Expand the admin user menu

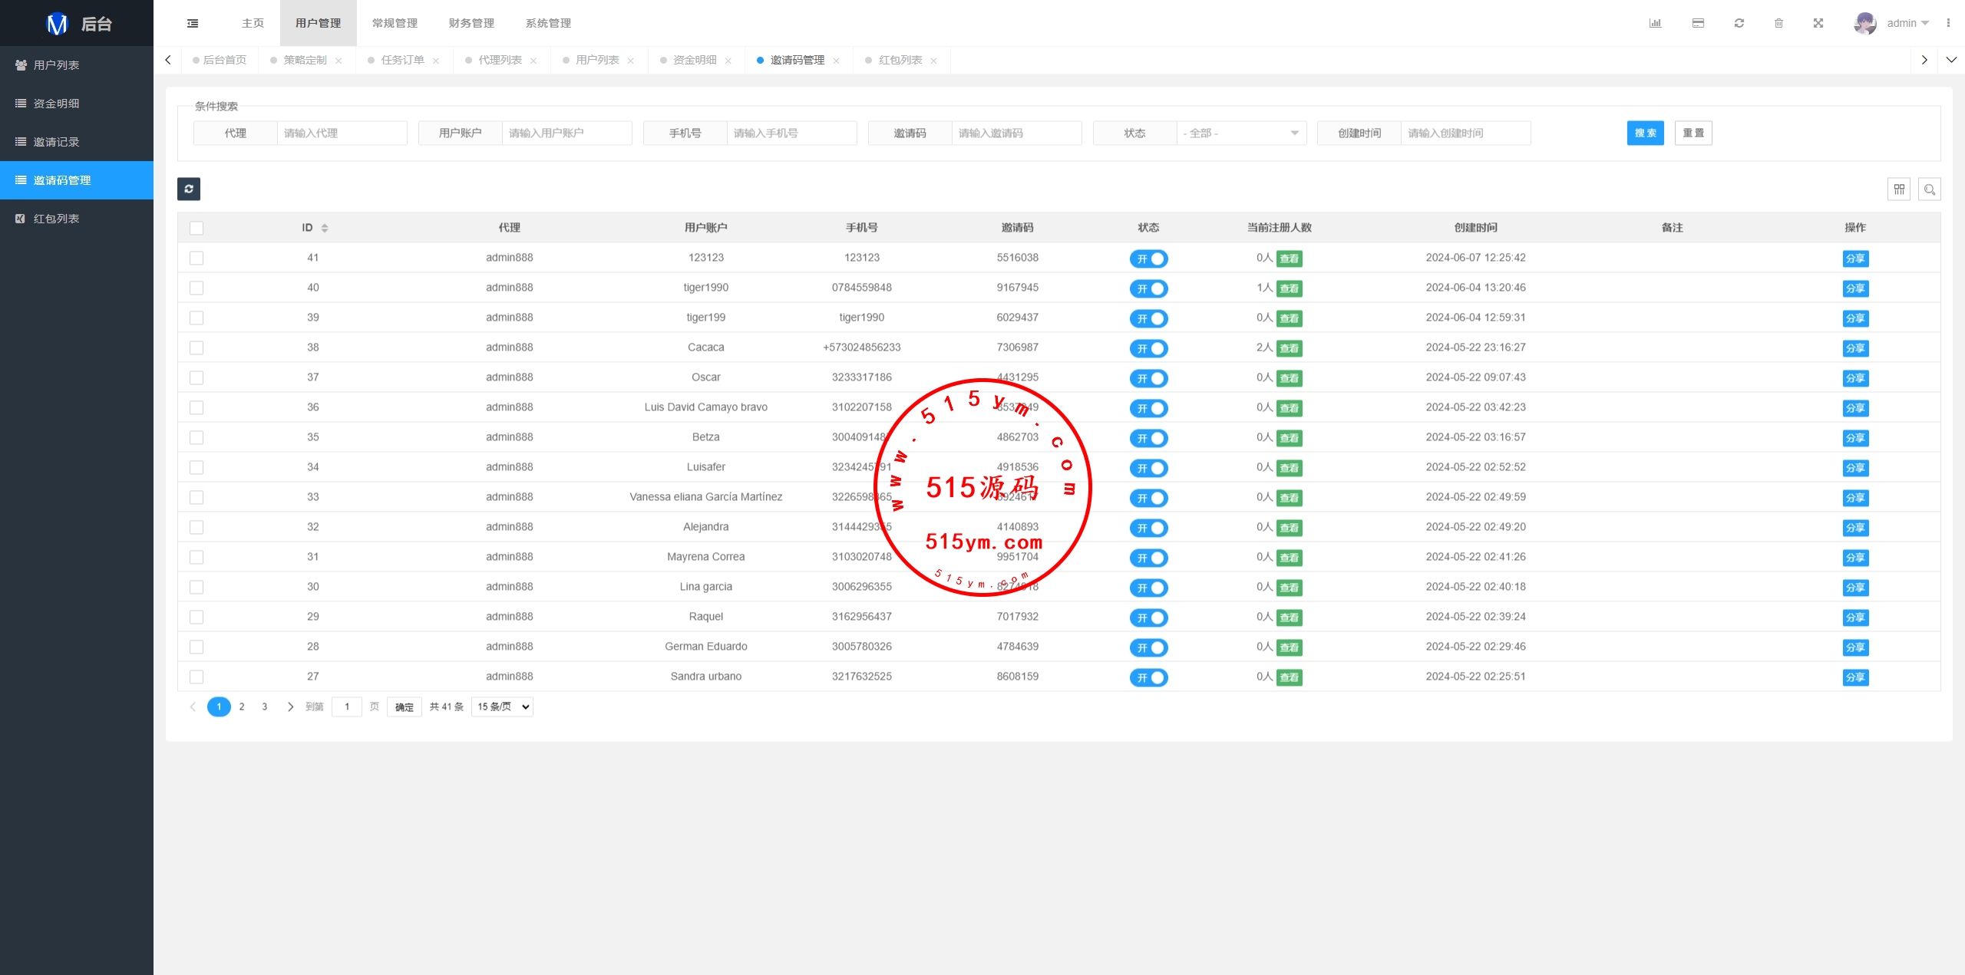[1907, 23]
